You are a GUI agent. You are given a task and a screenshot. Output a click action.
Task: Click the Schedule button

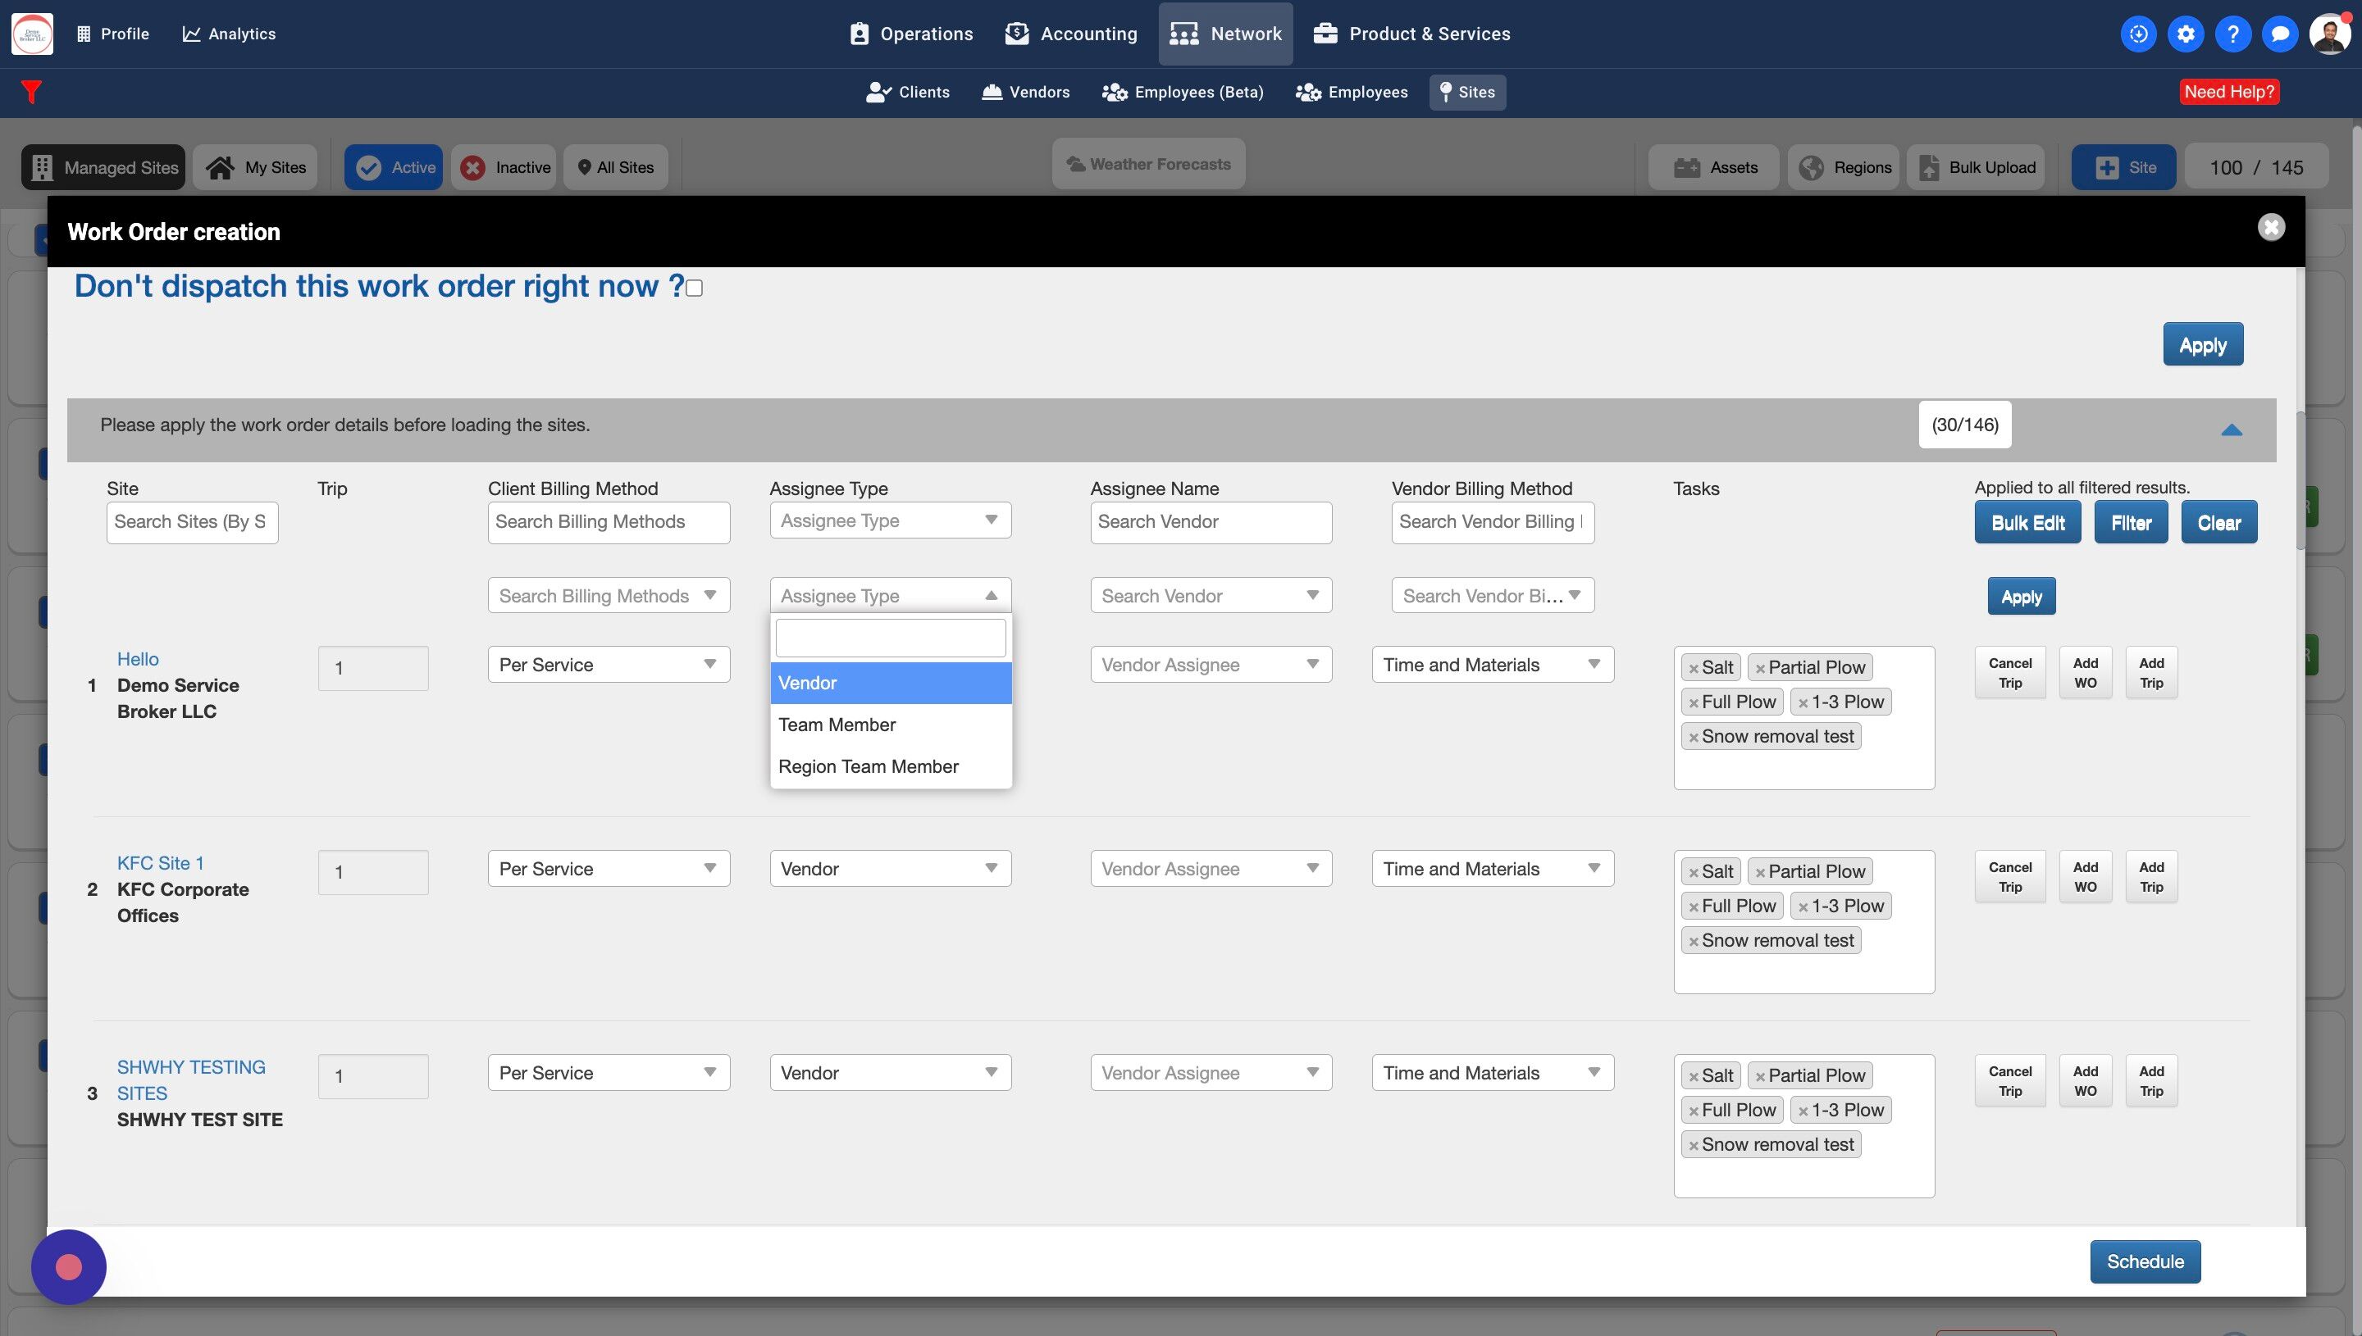click(2145, 1261)
